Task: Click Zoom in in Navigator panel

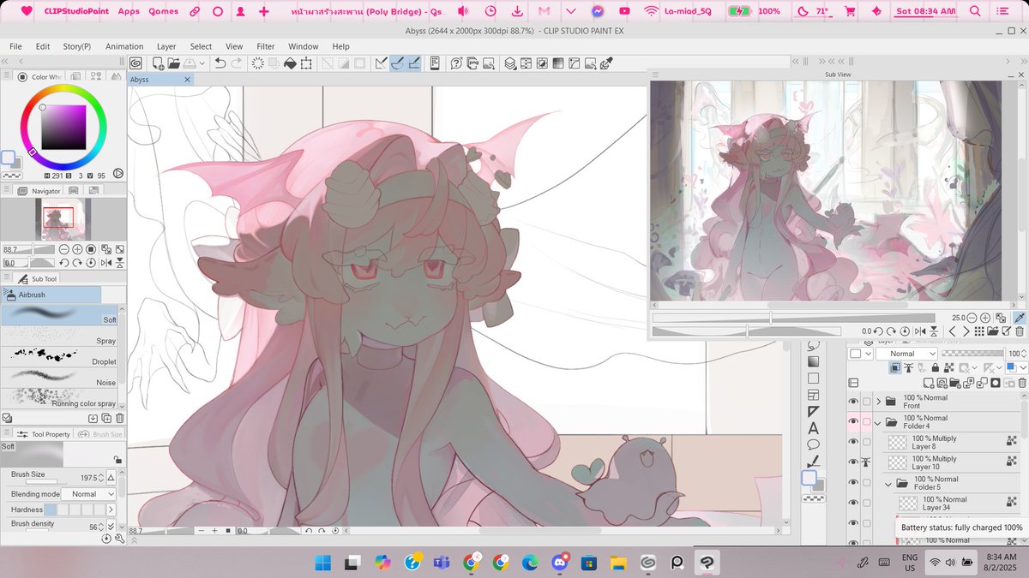Action: click(77, 249)
